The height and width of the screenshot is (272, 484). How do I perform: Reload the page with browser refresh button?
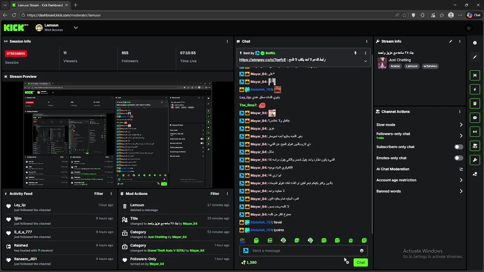[14, 15]
